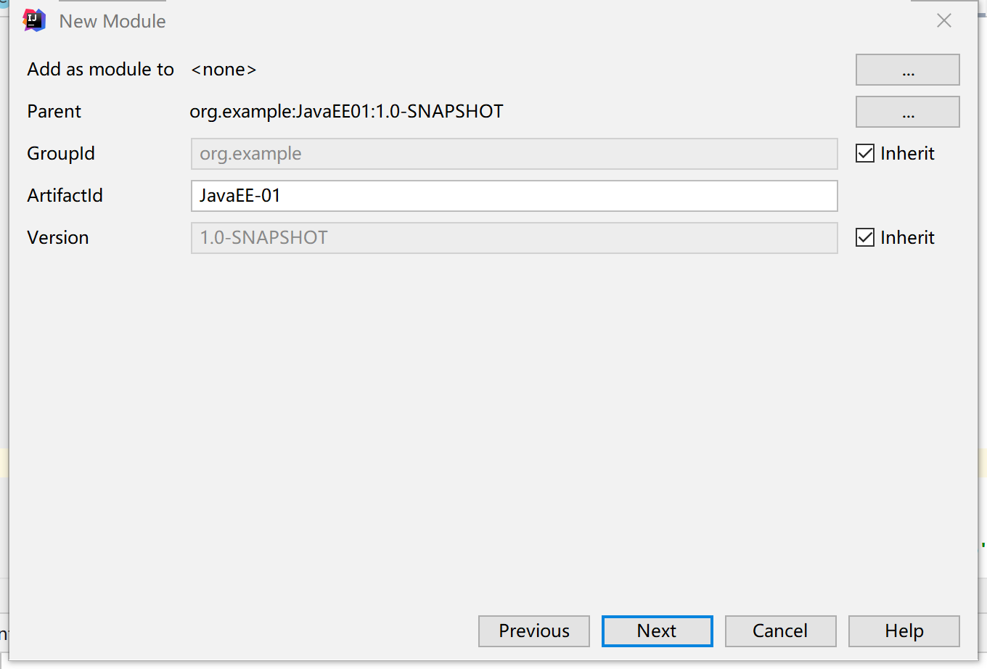
Task: Uncheck the Inherit checkbox for GroupId
Action: (x=865, y=153)
